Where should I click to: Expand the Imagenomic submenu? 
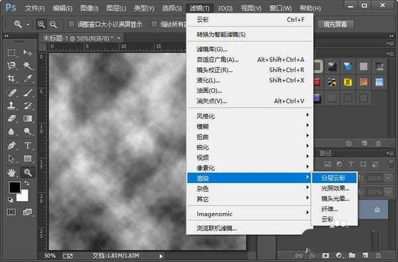pyautogui.click(x=250, y=214)
